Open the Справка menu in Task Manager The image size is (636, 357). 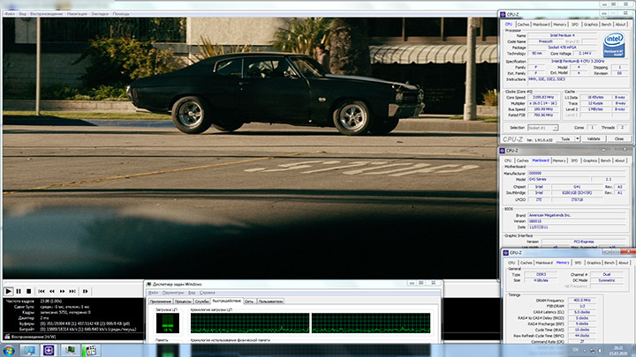pyautogui.click(x=208, y=293)
